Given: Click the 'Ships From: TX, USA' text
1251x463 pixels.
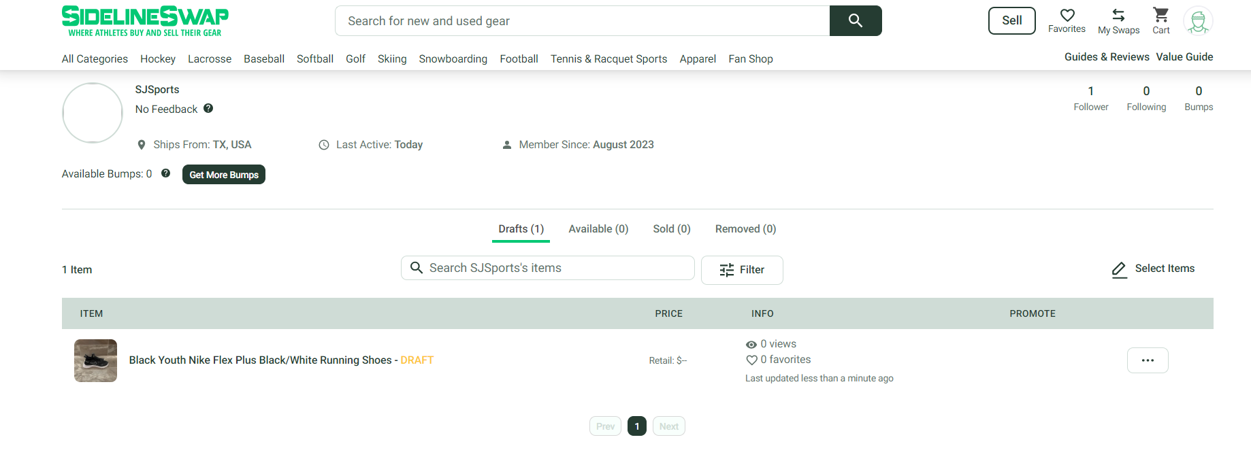Looking at the screenshot, I should point(202,145).
